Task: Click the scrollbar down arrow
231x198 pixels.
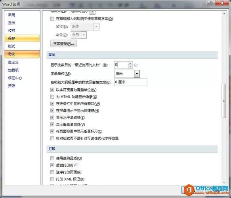Action: point(224,182)
